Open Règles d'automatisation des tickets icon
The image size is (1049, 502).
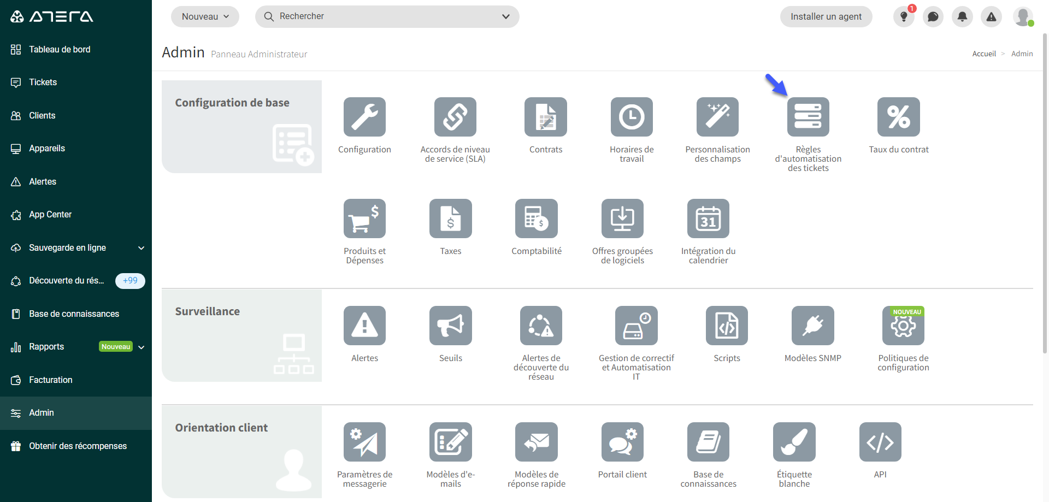[808, 117]
